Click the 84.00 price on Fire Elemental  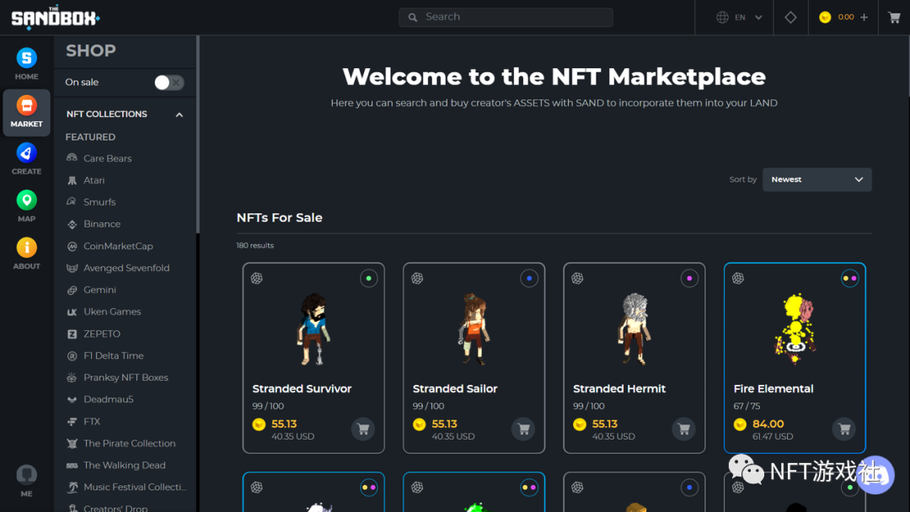pos(768,424)
